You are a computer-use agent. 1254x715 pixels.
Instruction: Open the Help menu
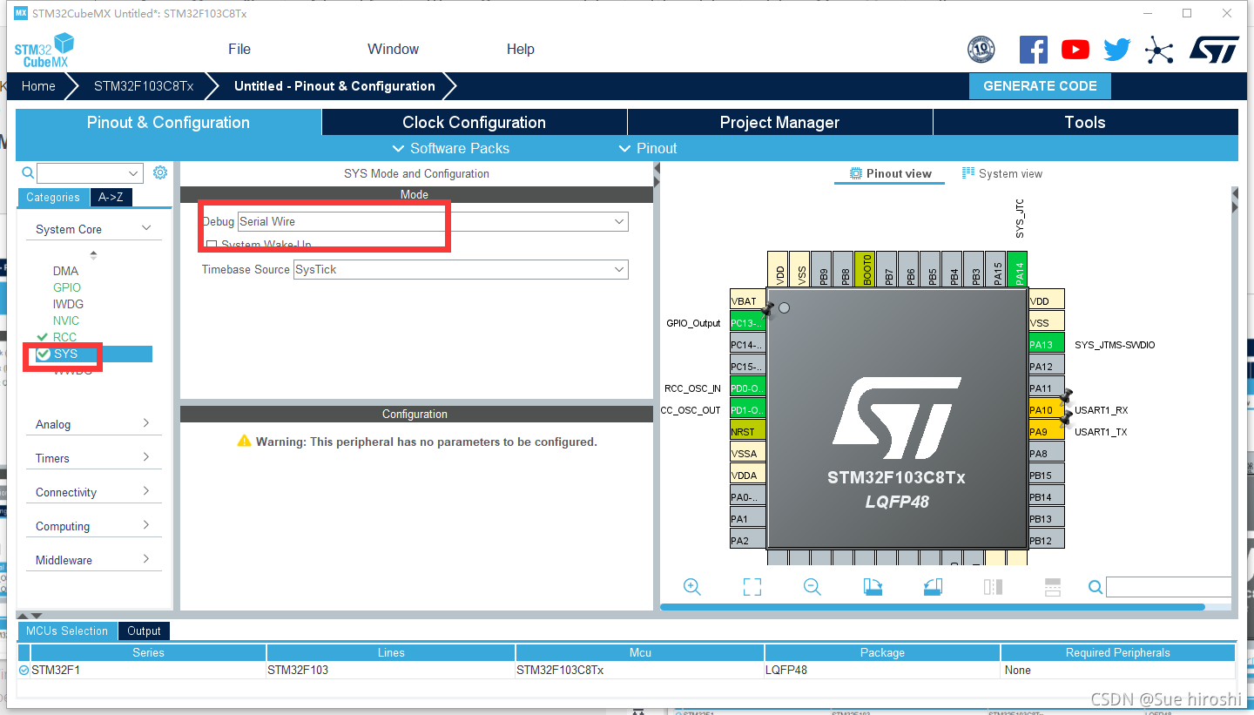tap(521, 49)
